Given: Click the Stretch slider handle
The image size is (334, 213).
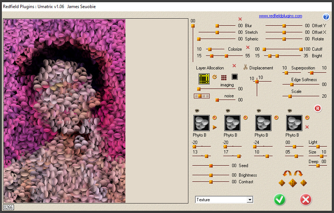Looking at the screenshot, I should [x=217, y=33].
